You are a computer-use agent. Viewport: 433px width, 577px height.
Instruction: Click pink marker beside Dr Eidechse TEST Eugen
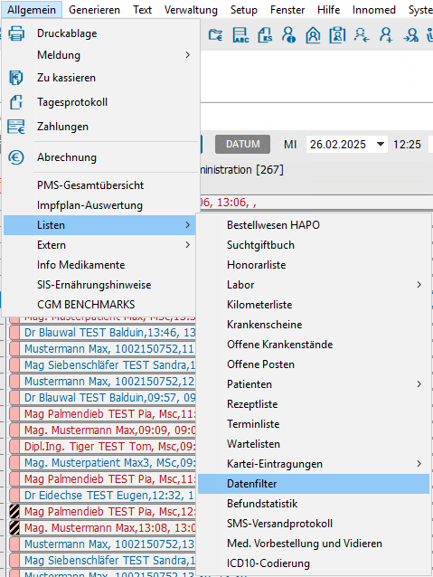tap(14, 496)
